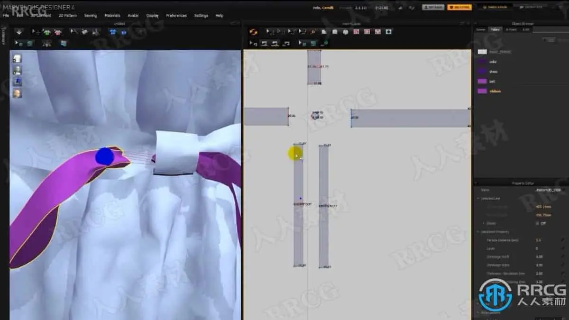Click the Simulate icon in 3D toolbar
This screenshot has width=569, height=320.
coord(18,32)
